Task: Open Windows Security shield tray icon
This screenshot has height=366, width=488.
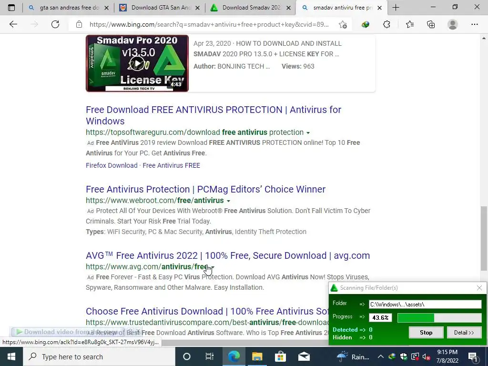Action: 403,356
